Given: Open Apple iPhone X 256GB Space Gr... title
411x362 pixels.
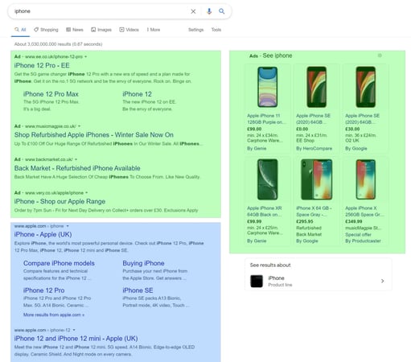Looking at the screenshot, I should coord(364,212).
